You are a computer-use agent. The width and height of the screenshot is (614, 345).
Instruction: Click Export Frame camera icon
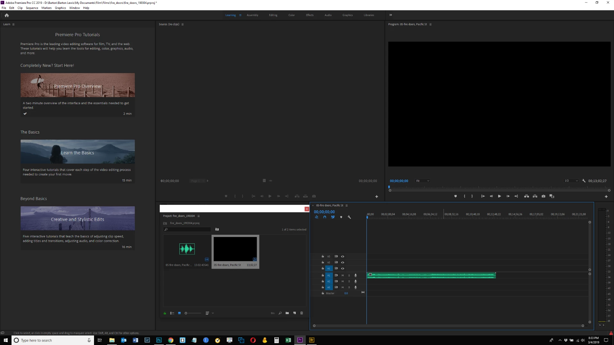point(543,196)
